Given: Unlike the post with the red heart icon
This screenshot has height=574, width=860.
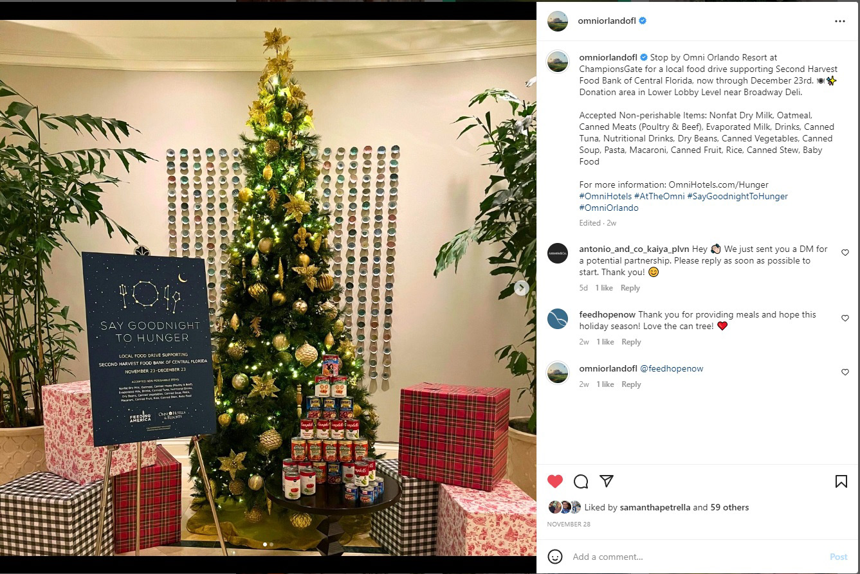Looking at the screenshot, I should point(555,481).
